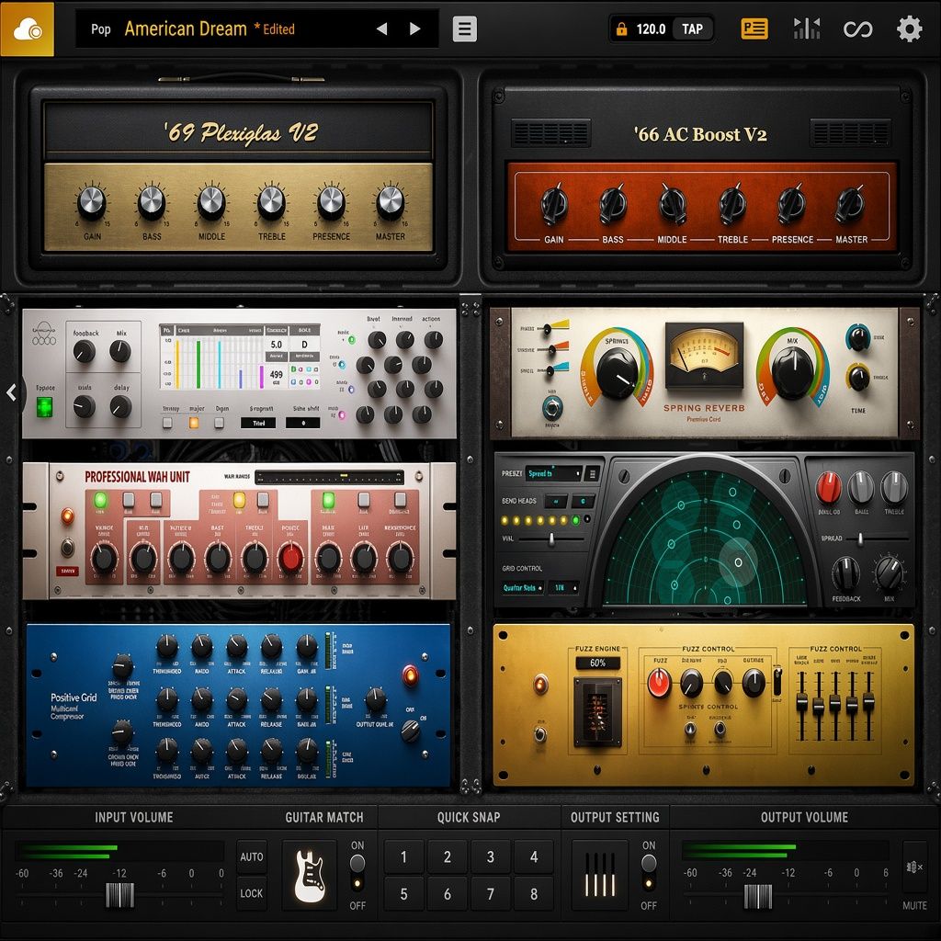The width and height of the screenshot is (941, 941).
Task: Click the red knob on the radar delay unit
Action: [x=829, y=487]
